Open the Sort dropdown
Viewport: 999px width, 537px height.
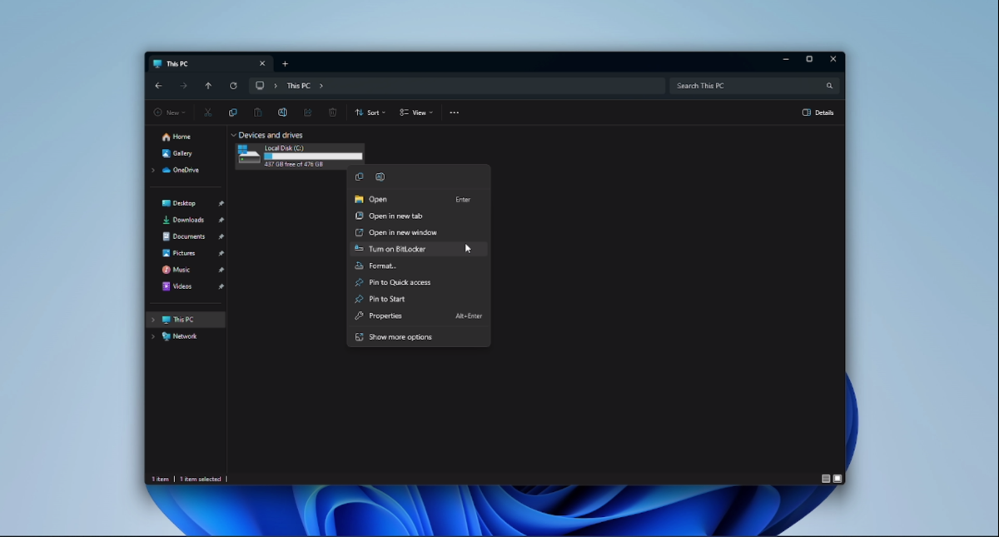tap(370, 112)
